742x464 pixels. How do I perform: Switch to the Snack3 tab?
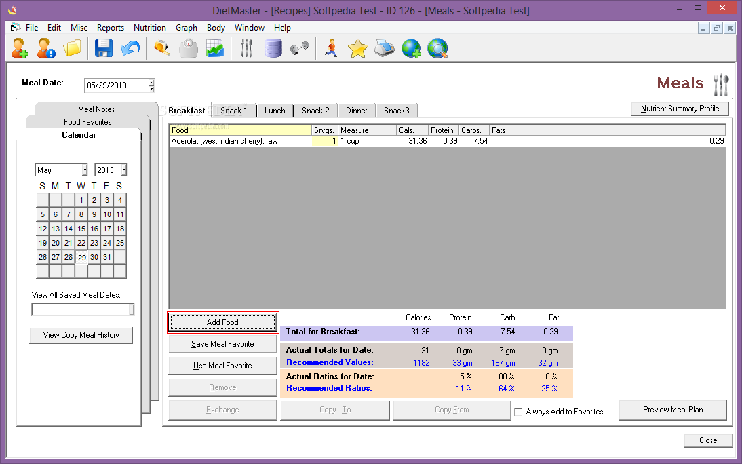397,111
